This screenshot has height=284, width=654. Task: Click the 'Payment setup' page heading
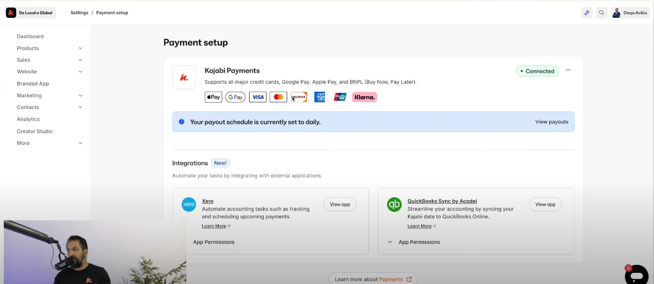[195, 43]
